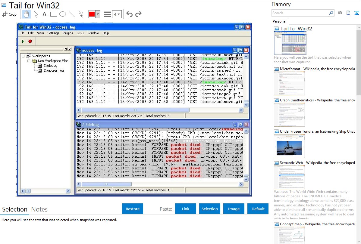Viewport: 361px width, 244px height.
Task: Open the Microformat Wikipedia snapshot thumbnail
Action: (289, 83)
